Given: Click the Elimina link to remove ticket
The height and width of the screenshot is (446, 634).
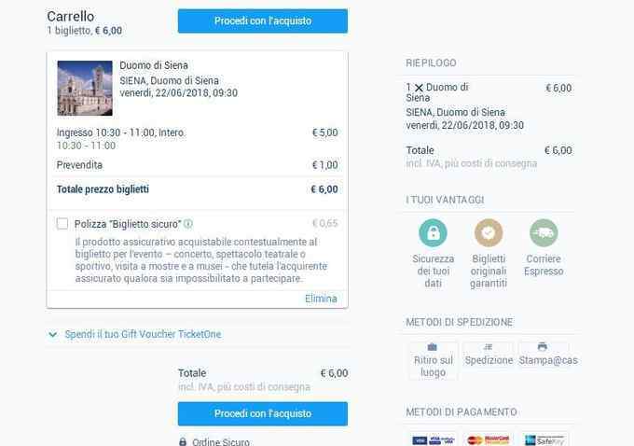Looking at the screenshot, I should point(321,299).
